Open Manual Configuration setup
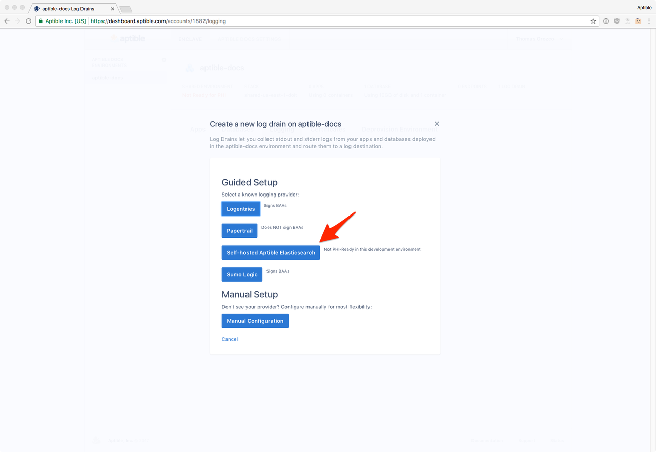656x452 pixels. point(255,321)
